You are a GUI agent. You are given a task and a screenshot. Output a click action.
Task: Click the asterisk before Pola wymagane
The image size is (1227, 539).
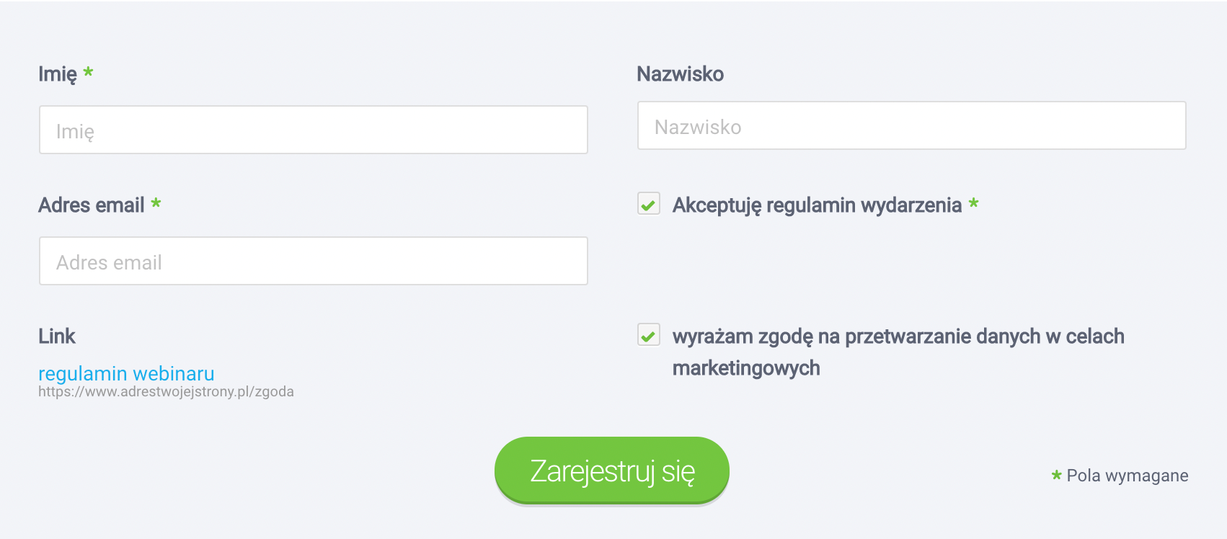(1056, 475)
